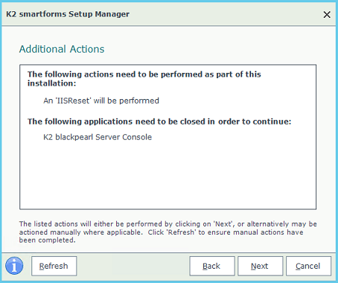Viewport: 338px width, 283px height.
Task: Cancel the smartforms setup
Action: tap(308, 266)
